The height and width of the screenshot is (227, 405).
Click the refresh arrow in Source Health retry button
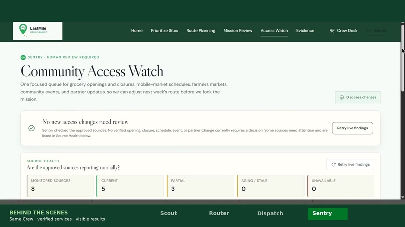click(334, 165)
